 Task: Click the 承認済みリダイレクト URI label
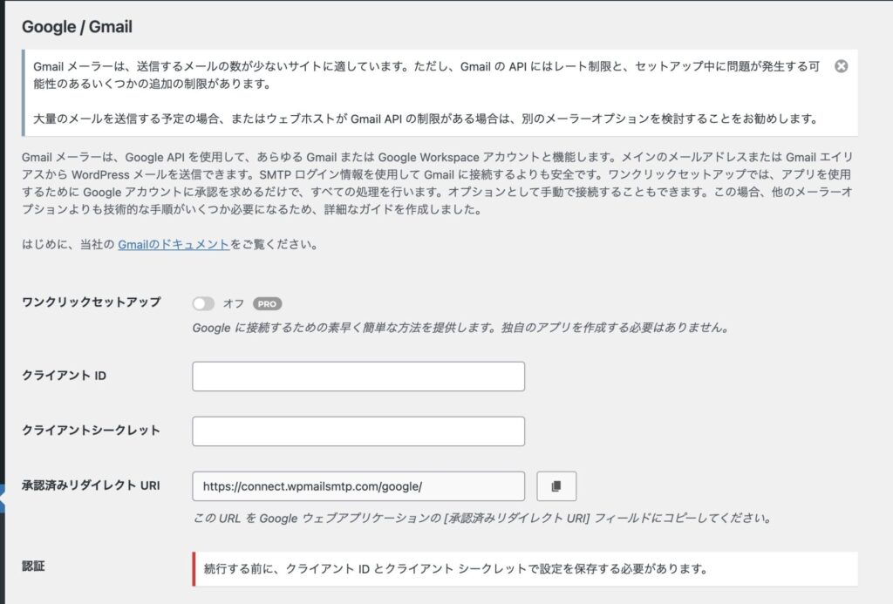click(x=91, y=485)
